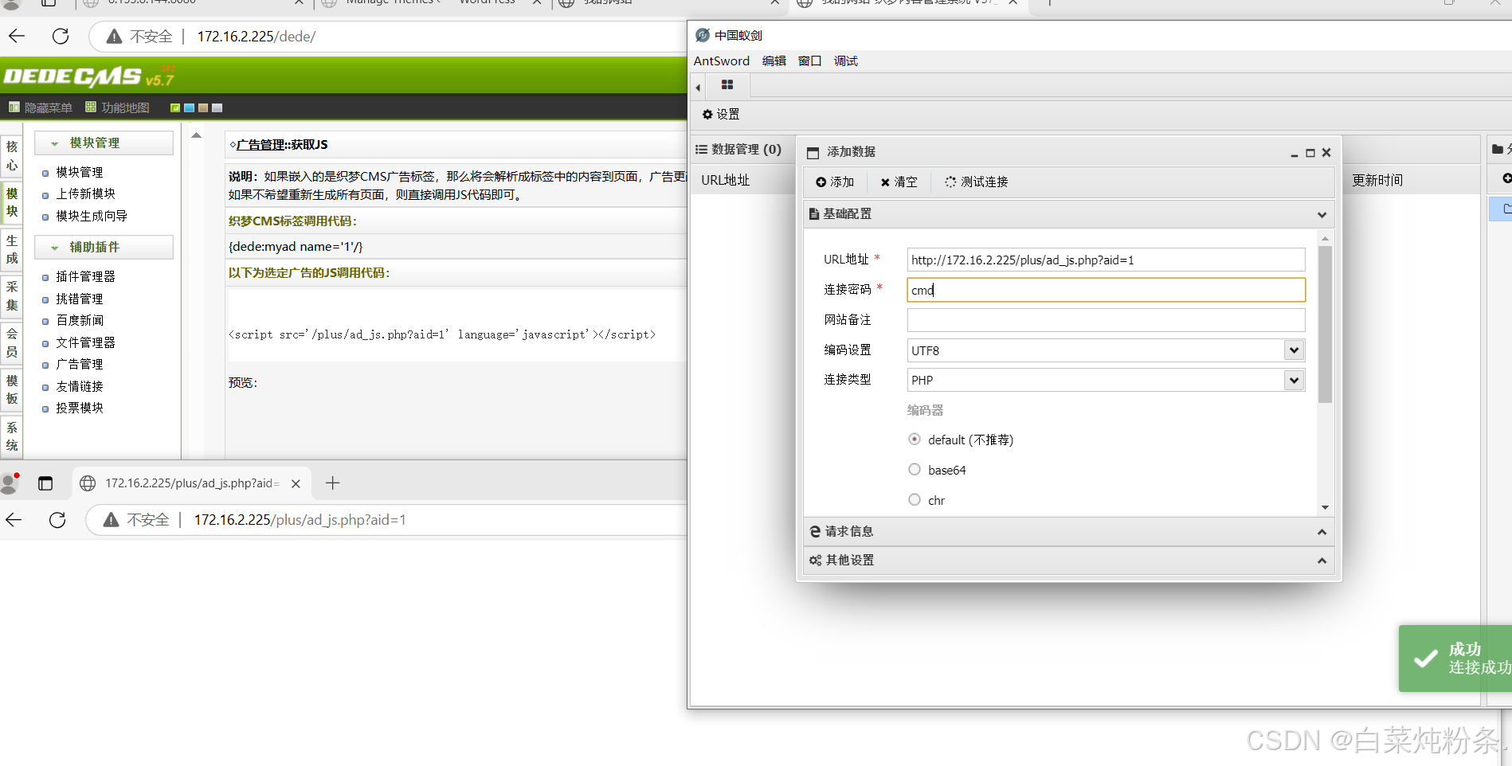Open 百度新闻 link
The width and height of the screenshot is (1512, 766).
(80, 320)
